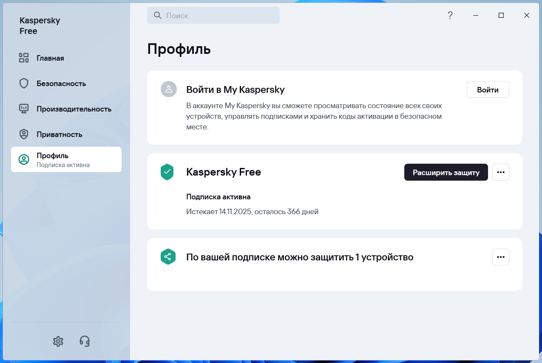Click the search magnifier icon
The height and width of the screenshot is (363, 542).
click(157, 15)
